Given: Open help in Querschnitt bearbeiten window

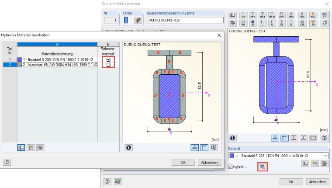Looking at the screenshot, I should (x=107, y=181).
